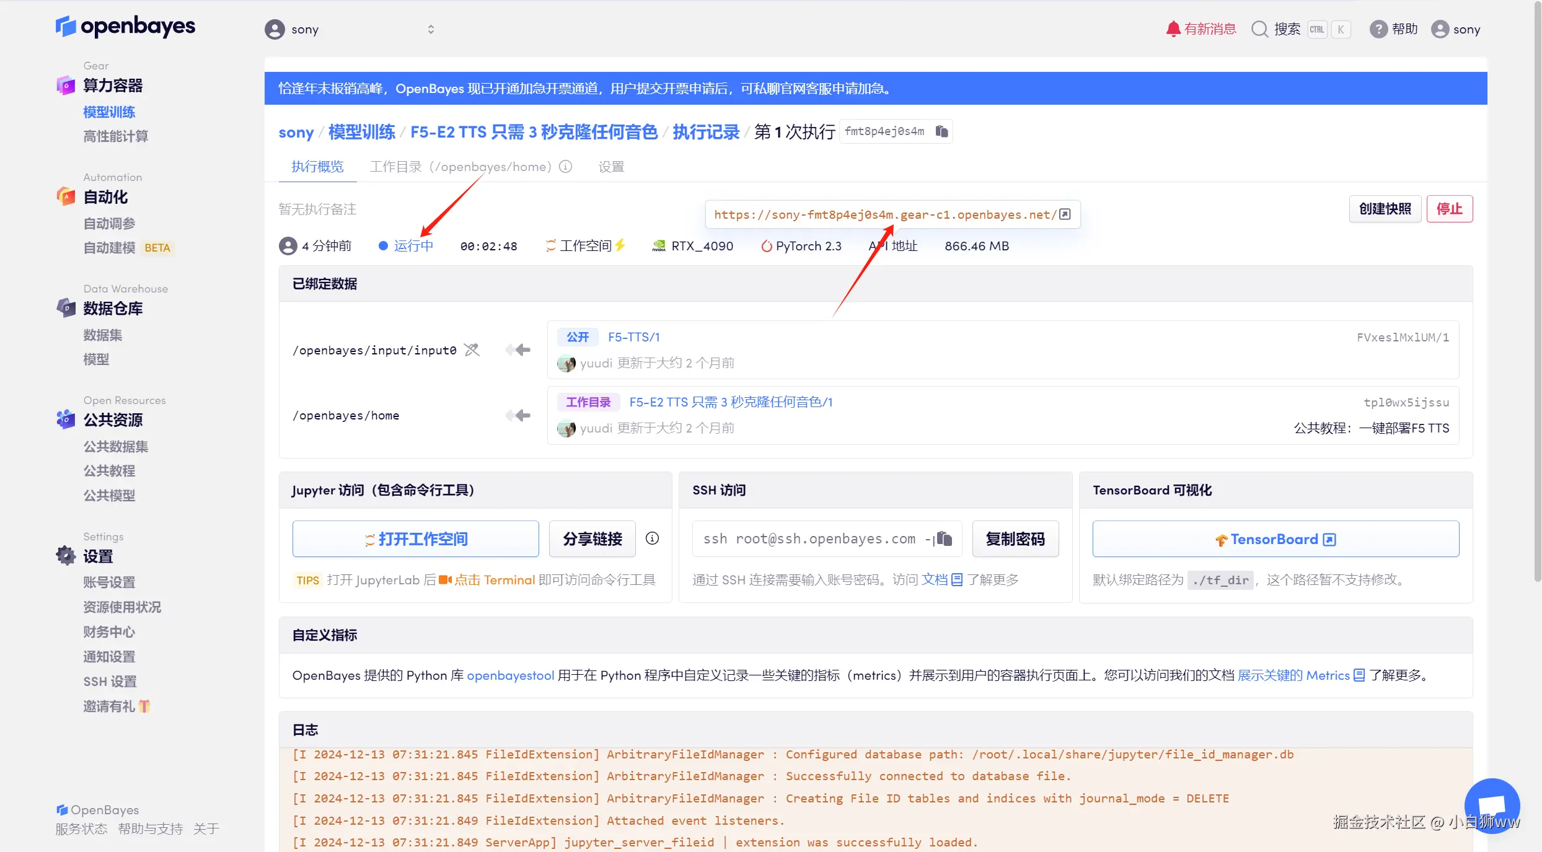Open the help question mark icon
Viewport: 1542px width, 852px height.
click(1378, 29)
